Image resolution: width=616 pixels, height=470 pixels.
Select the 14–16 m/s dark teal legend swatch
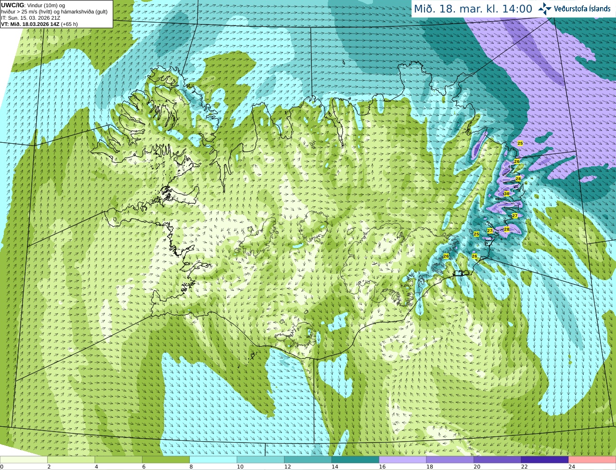(x=355, y=459)
